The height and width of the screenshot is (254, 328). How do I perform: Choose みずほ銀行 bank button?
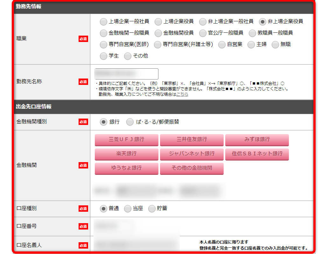tap(257, 140)
